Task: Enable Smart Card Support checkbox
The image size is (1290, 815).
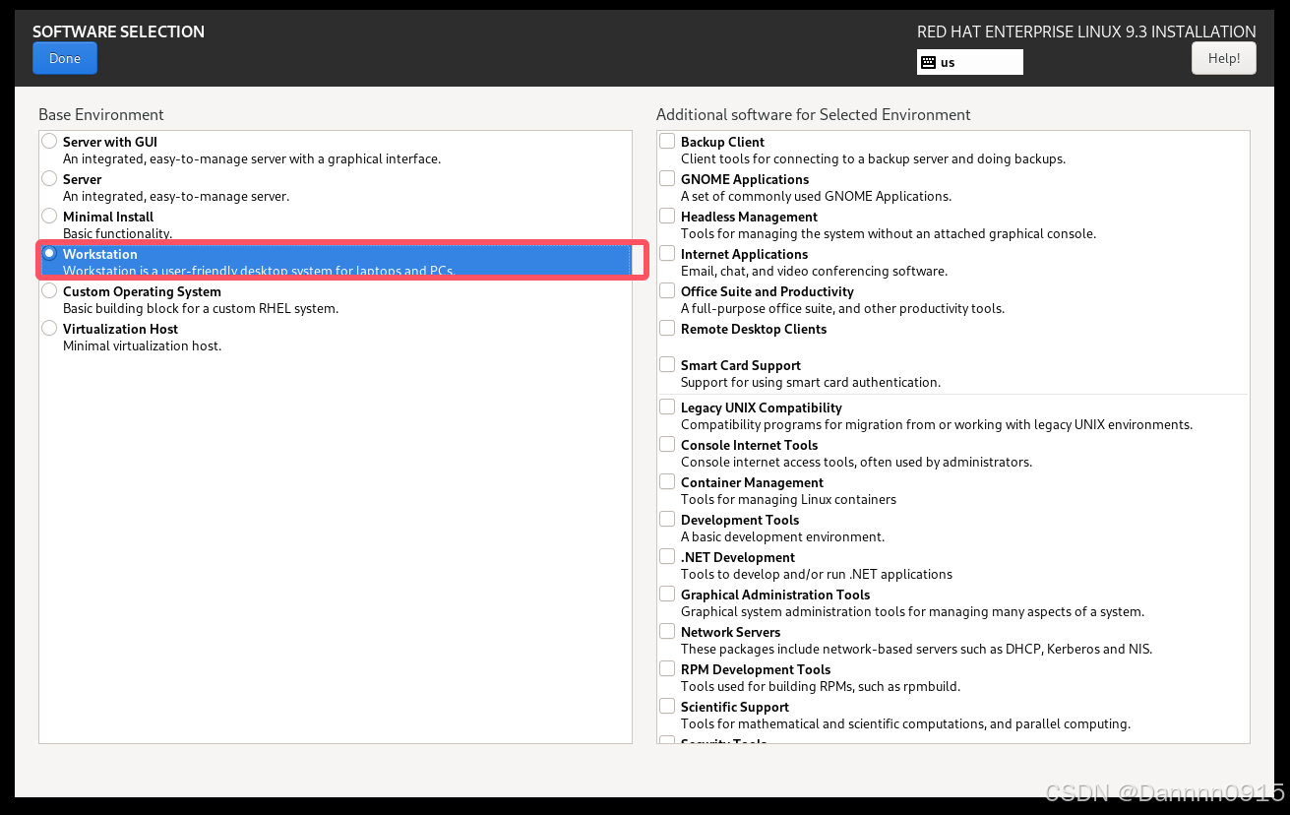Action: pyautogui.click(x=667, y=365)
